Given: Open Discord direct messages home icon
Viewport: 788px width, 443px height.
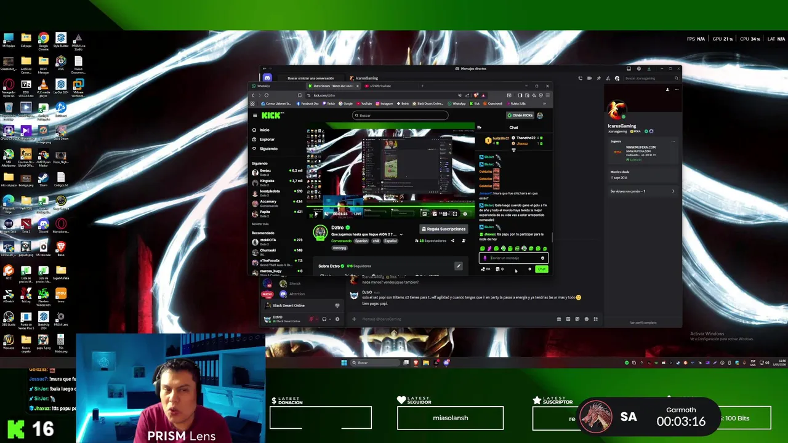Looking at the screenshot, I should 267,78.
